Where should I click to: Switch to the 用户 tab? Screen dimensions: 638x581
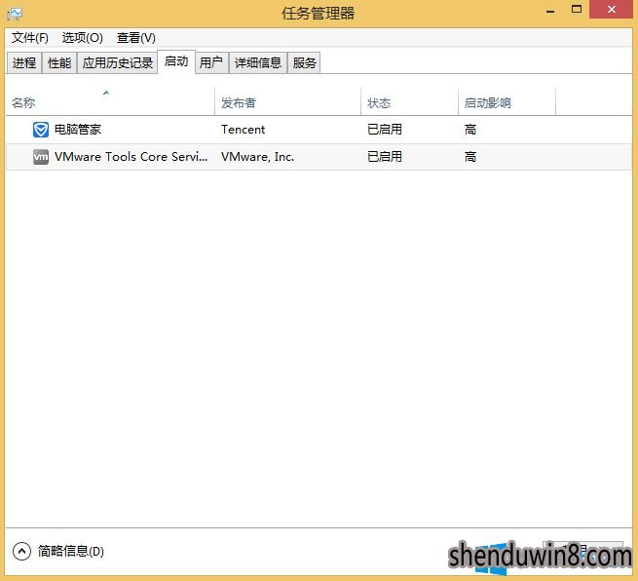[211, 62]
